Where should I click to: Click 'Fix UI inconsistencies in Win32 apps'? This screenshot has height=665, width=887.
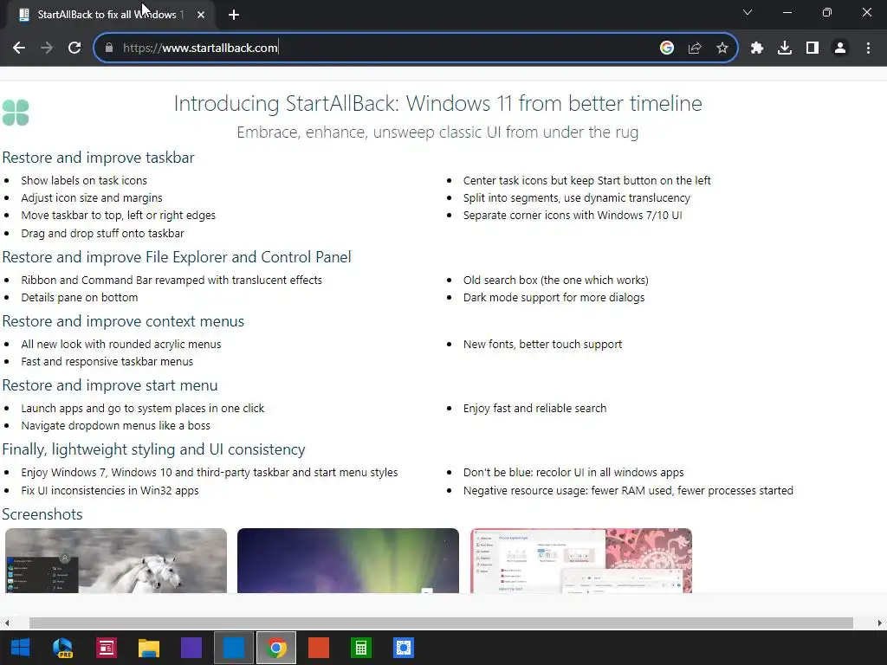tap(110, 491)
